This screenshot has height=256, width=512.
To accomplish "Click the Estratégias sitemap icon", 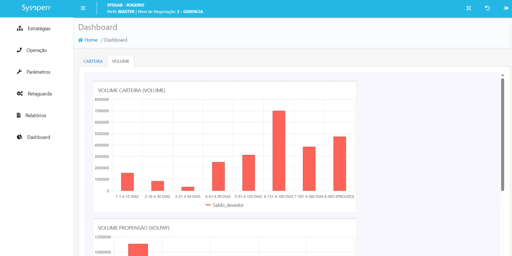I will click(20, 28).
